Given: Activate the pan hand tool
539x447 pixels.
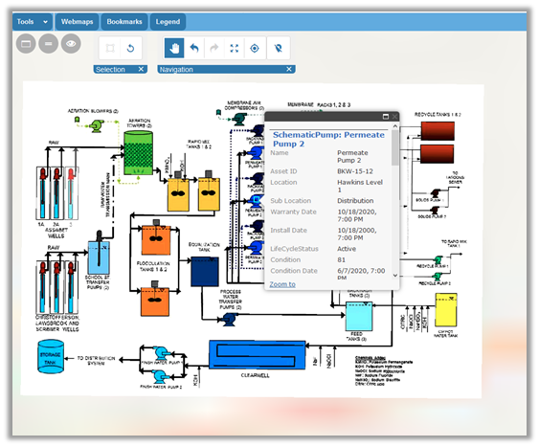Looking at the screenshot, I should 174,48.
